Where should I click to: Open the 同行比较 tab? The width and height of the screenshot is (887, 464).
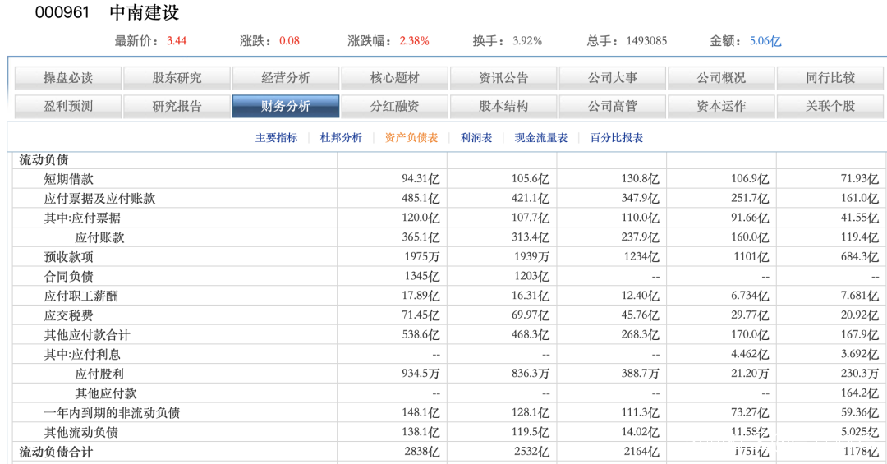pyautogui.click(x=830, y=78)
